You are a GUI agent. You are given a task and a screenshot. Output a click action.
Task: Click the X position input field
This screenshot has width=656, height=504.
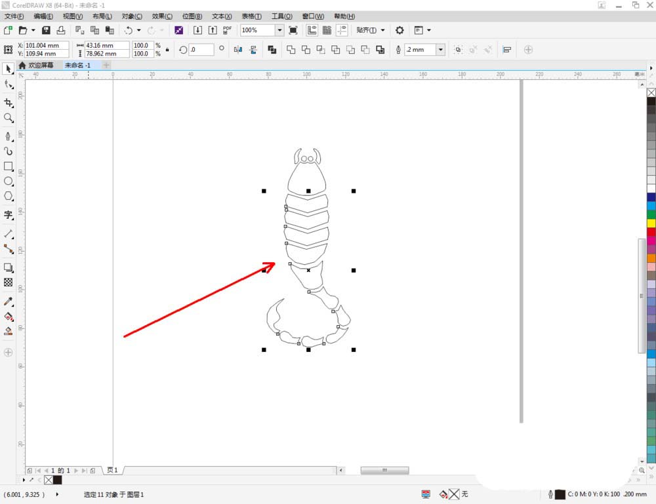pos(47,45)
